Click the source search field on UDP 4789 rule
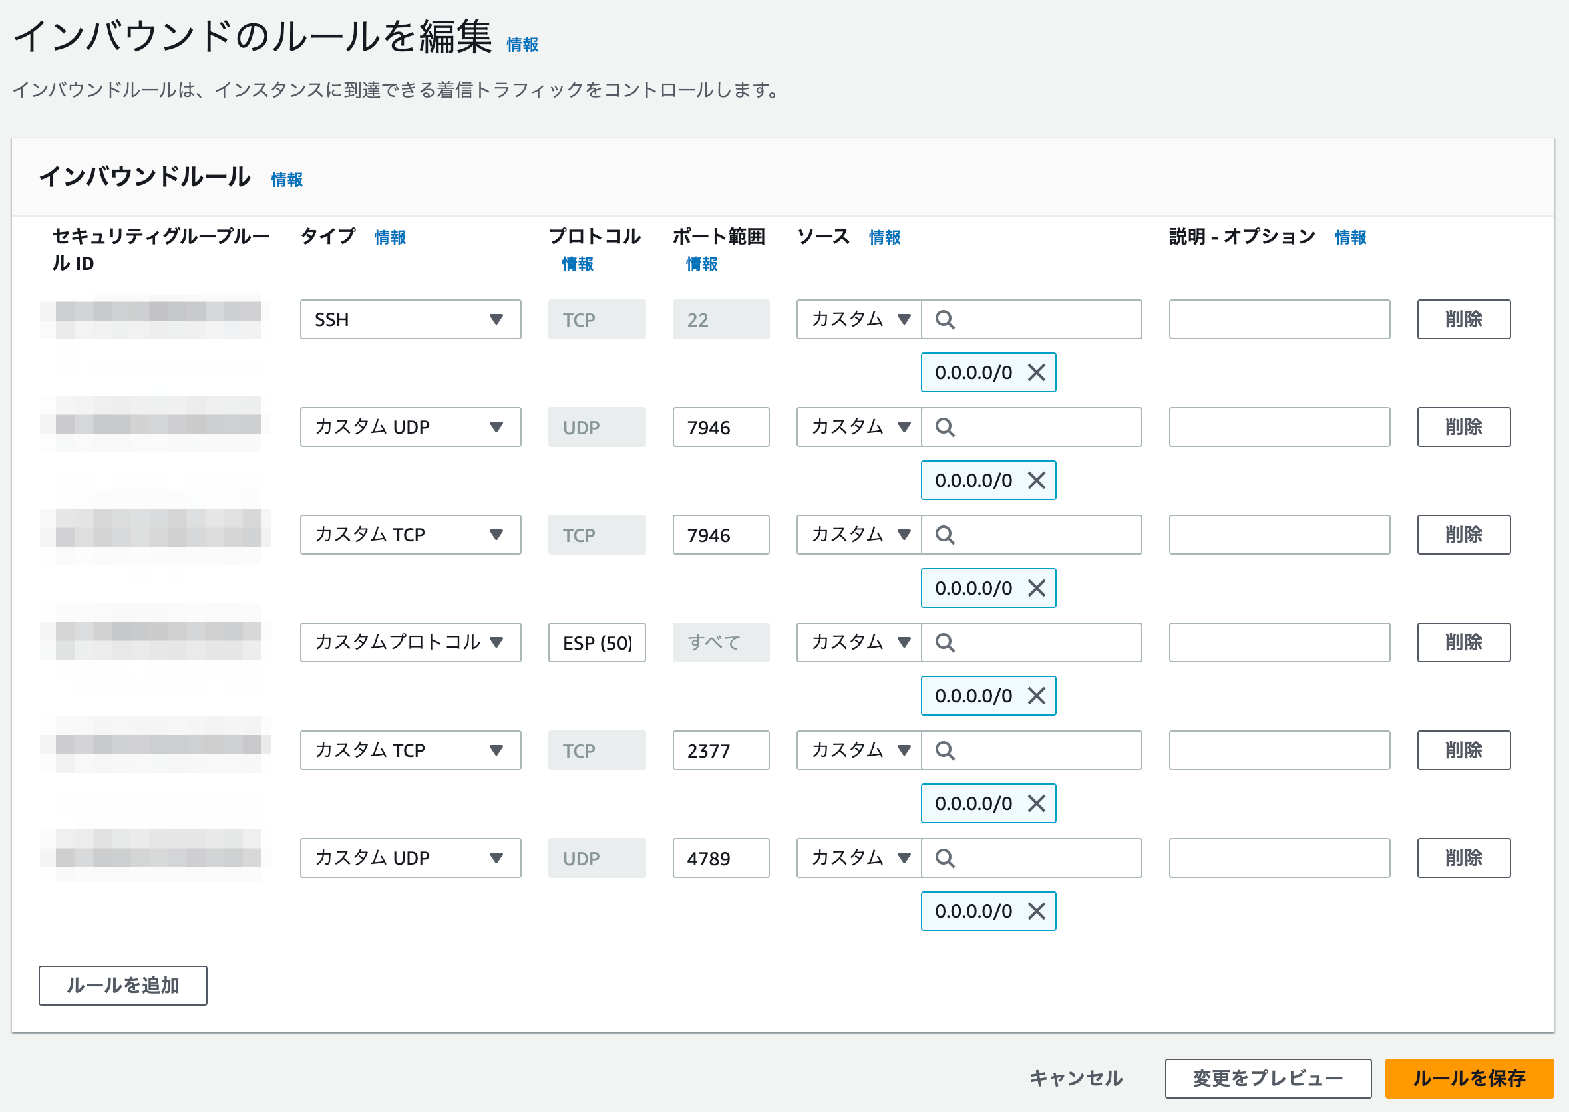Viewport: 1569px width, 1112px height. tap(1031, 857)
